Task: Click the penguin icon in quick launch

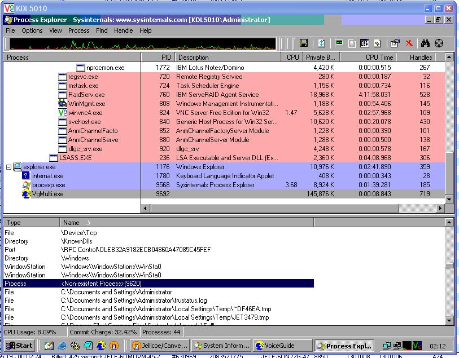Action: coord(114,346)
